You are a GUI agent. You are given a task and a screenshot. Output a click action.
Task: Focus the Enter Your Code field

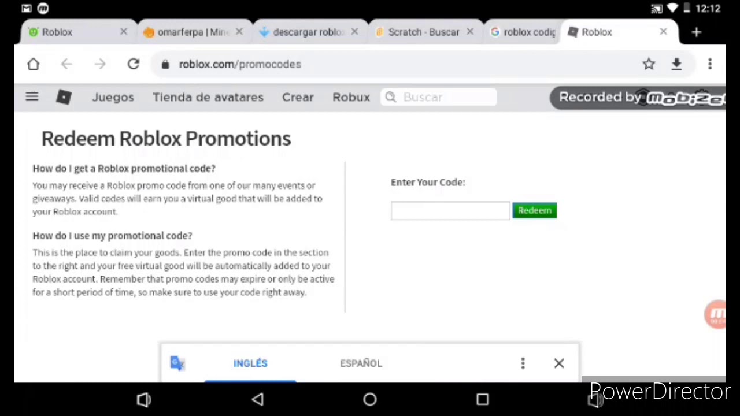click(450, 210)
